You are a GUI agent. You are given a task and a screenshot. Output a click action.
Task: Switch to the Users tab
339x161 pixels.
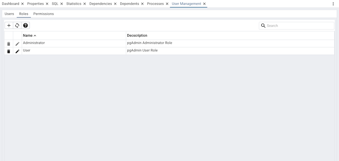tap(9, 14)
